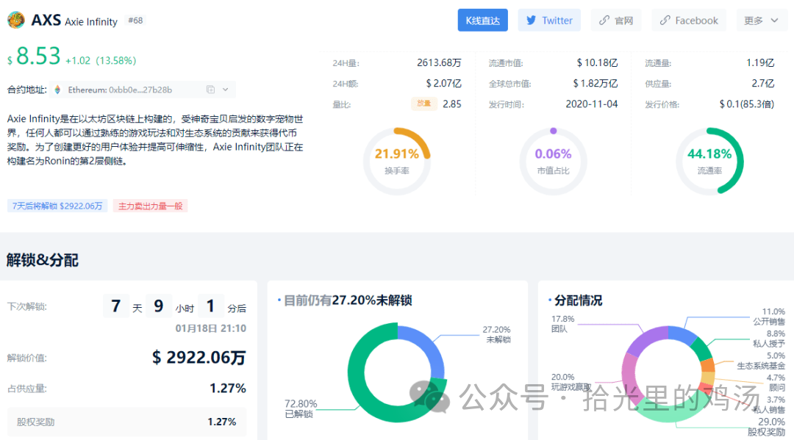Open the 官网 website link
Viewport: 794px width, 440px height.
coord(616,21)
